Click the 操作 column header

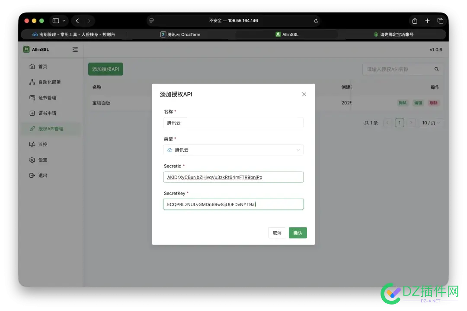point(435,87)
